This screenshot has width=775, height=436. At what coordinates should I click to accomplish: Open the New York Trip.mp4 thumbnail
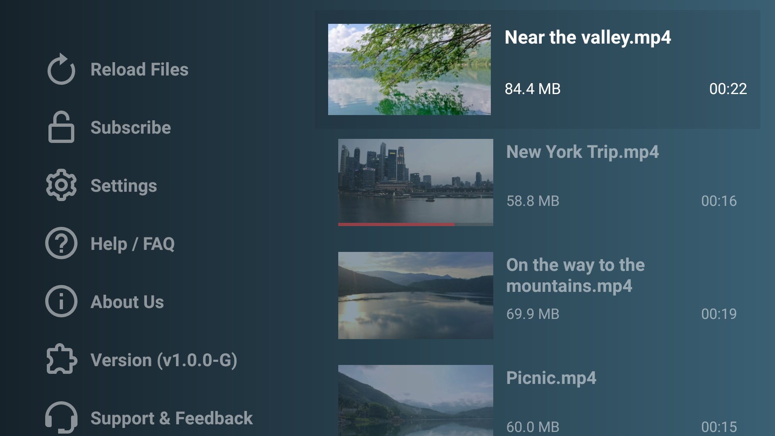click(415, 182)
